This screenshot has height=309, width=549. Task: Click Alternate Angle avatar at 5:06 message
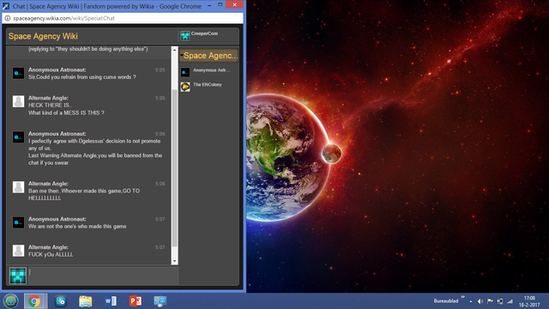18,187
